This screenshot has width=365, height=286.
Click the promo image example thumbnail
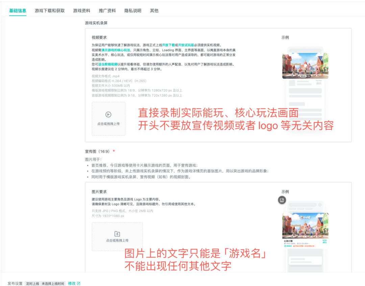click(x=305, y=226)
